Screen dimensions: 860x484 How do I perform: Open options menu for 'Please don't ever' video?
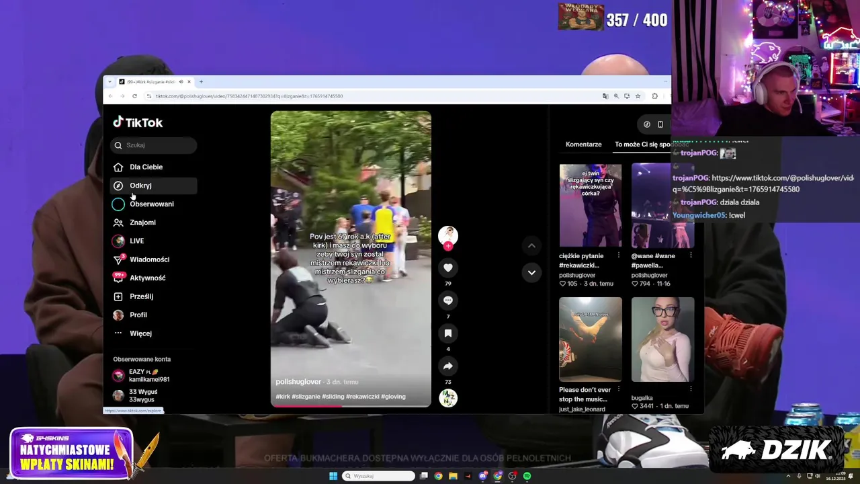tap(619, 389)
